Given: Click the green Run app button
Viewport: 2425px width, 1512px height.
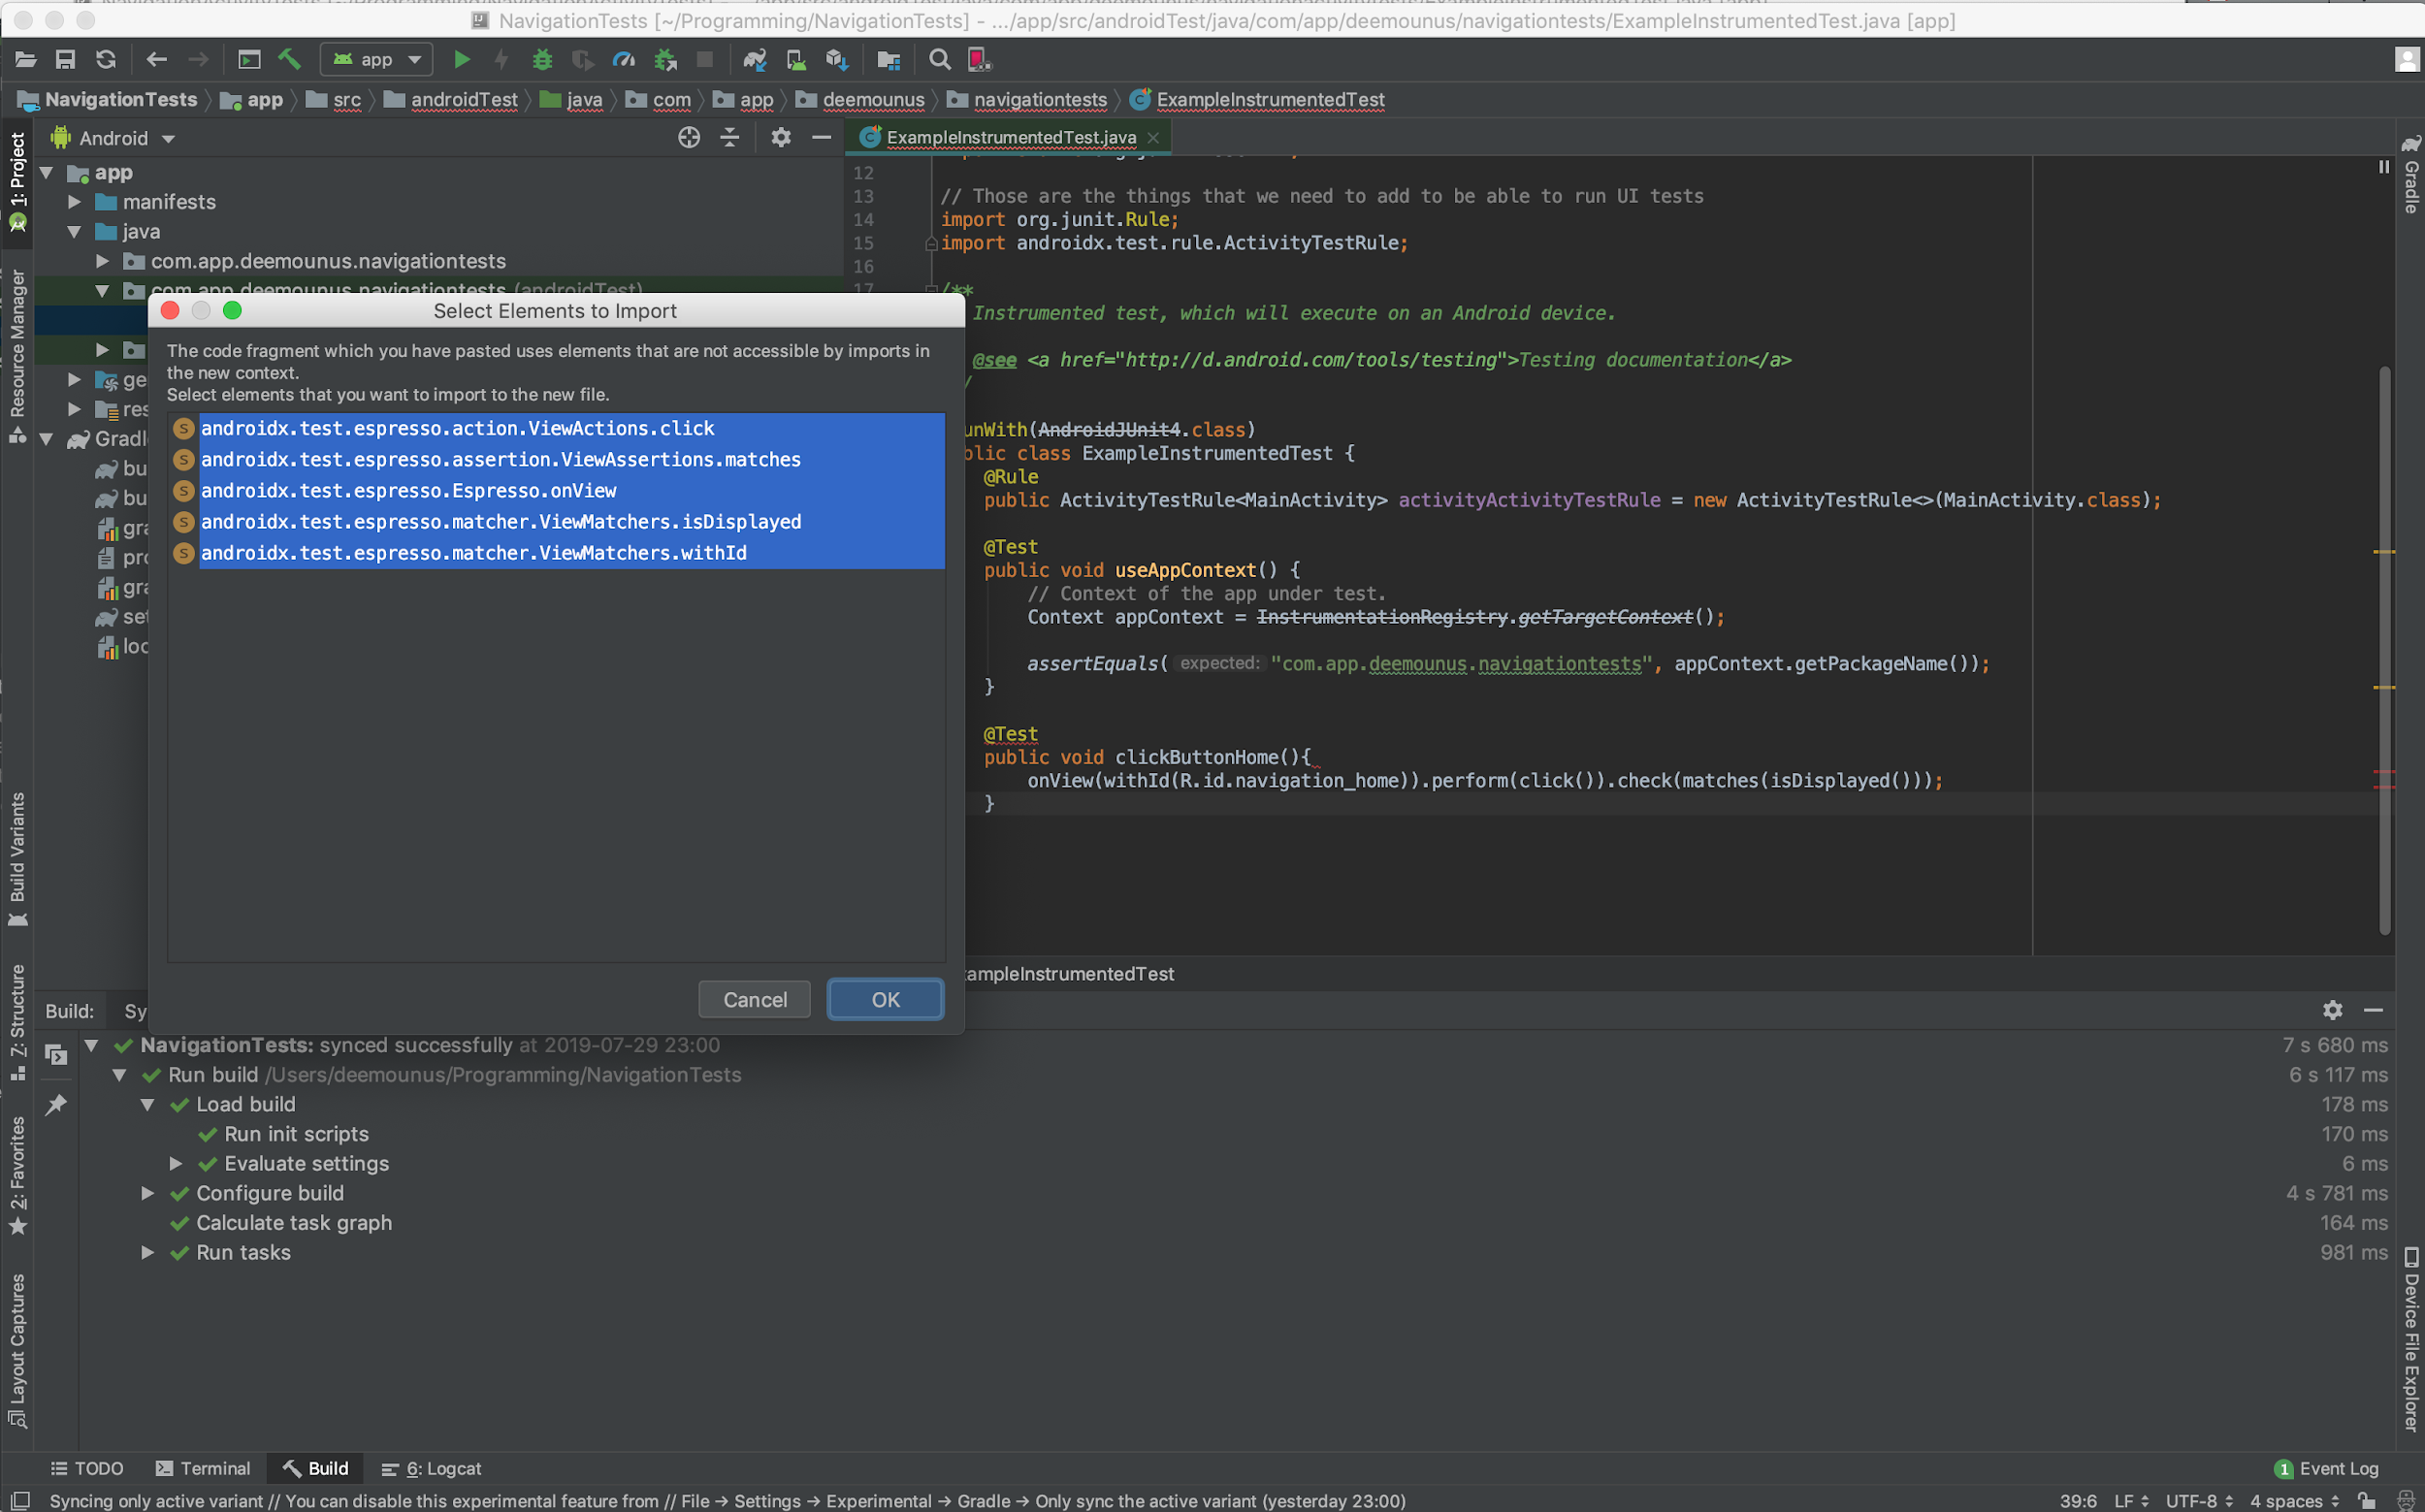Looking at the screenshot, I should pos(461,60).
